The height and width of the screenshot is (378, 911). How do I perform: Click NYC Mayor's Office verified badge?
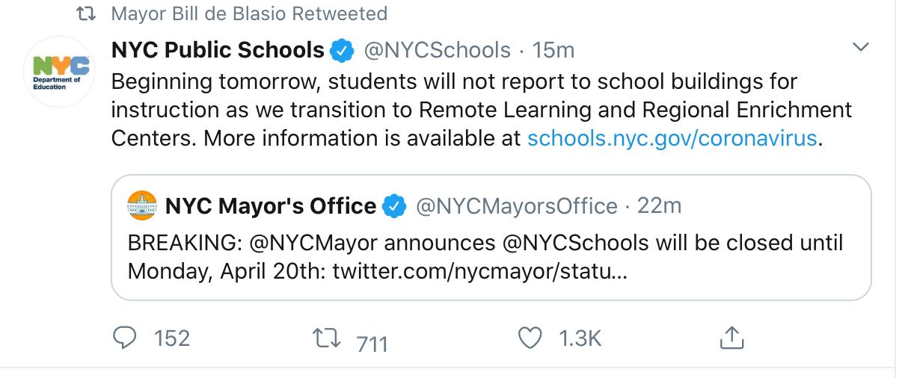(x=393, y=205)
